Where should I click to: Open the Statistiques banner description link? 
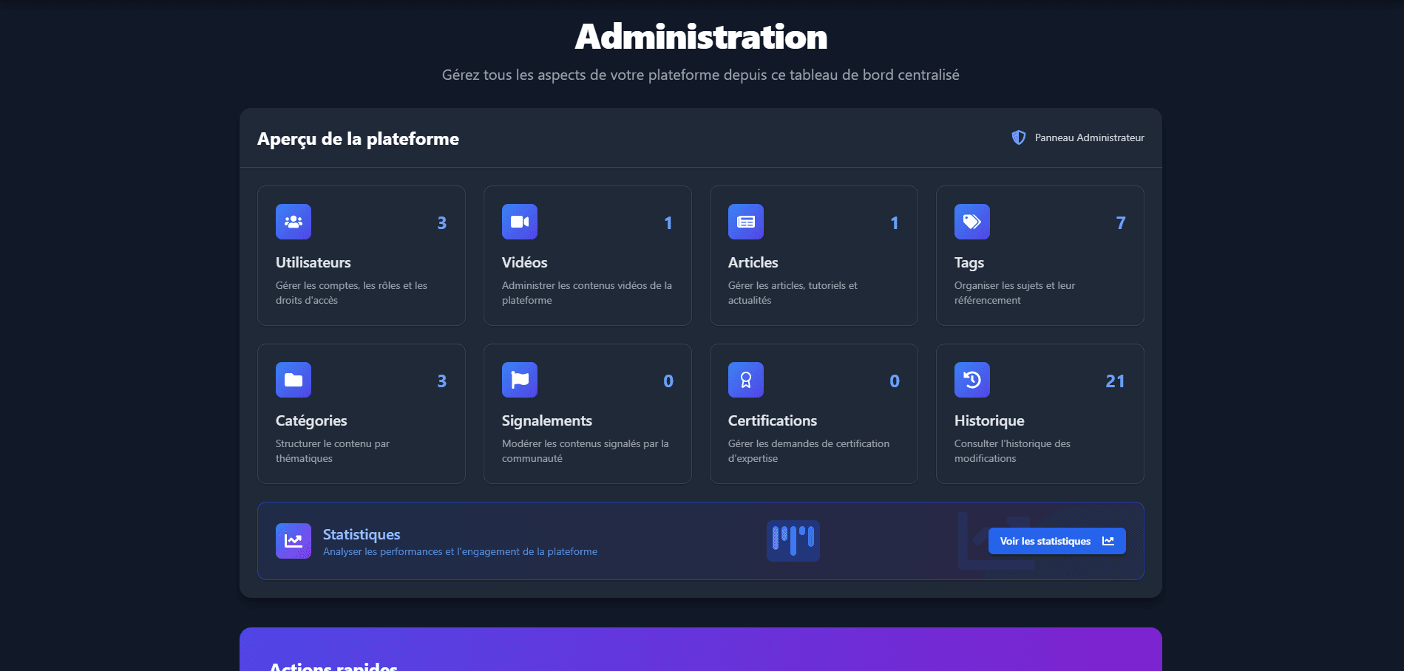tap(460, 551)
